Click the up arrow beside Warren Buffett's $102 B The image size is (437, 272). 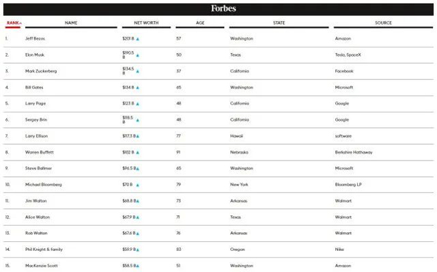pos(138,152)
